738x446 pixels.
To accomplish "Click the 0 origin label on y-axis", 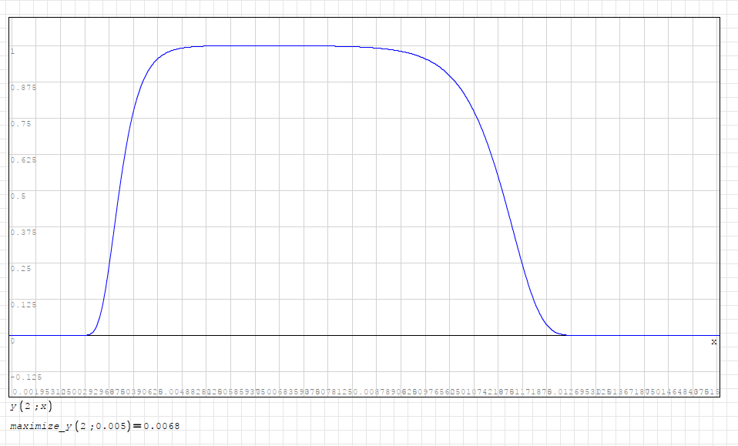I will point(13,340).
